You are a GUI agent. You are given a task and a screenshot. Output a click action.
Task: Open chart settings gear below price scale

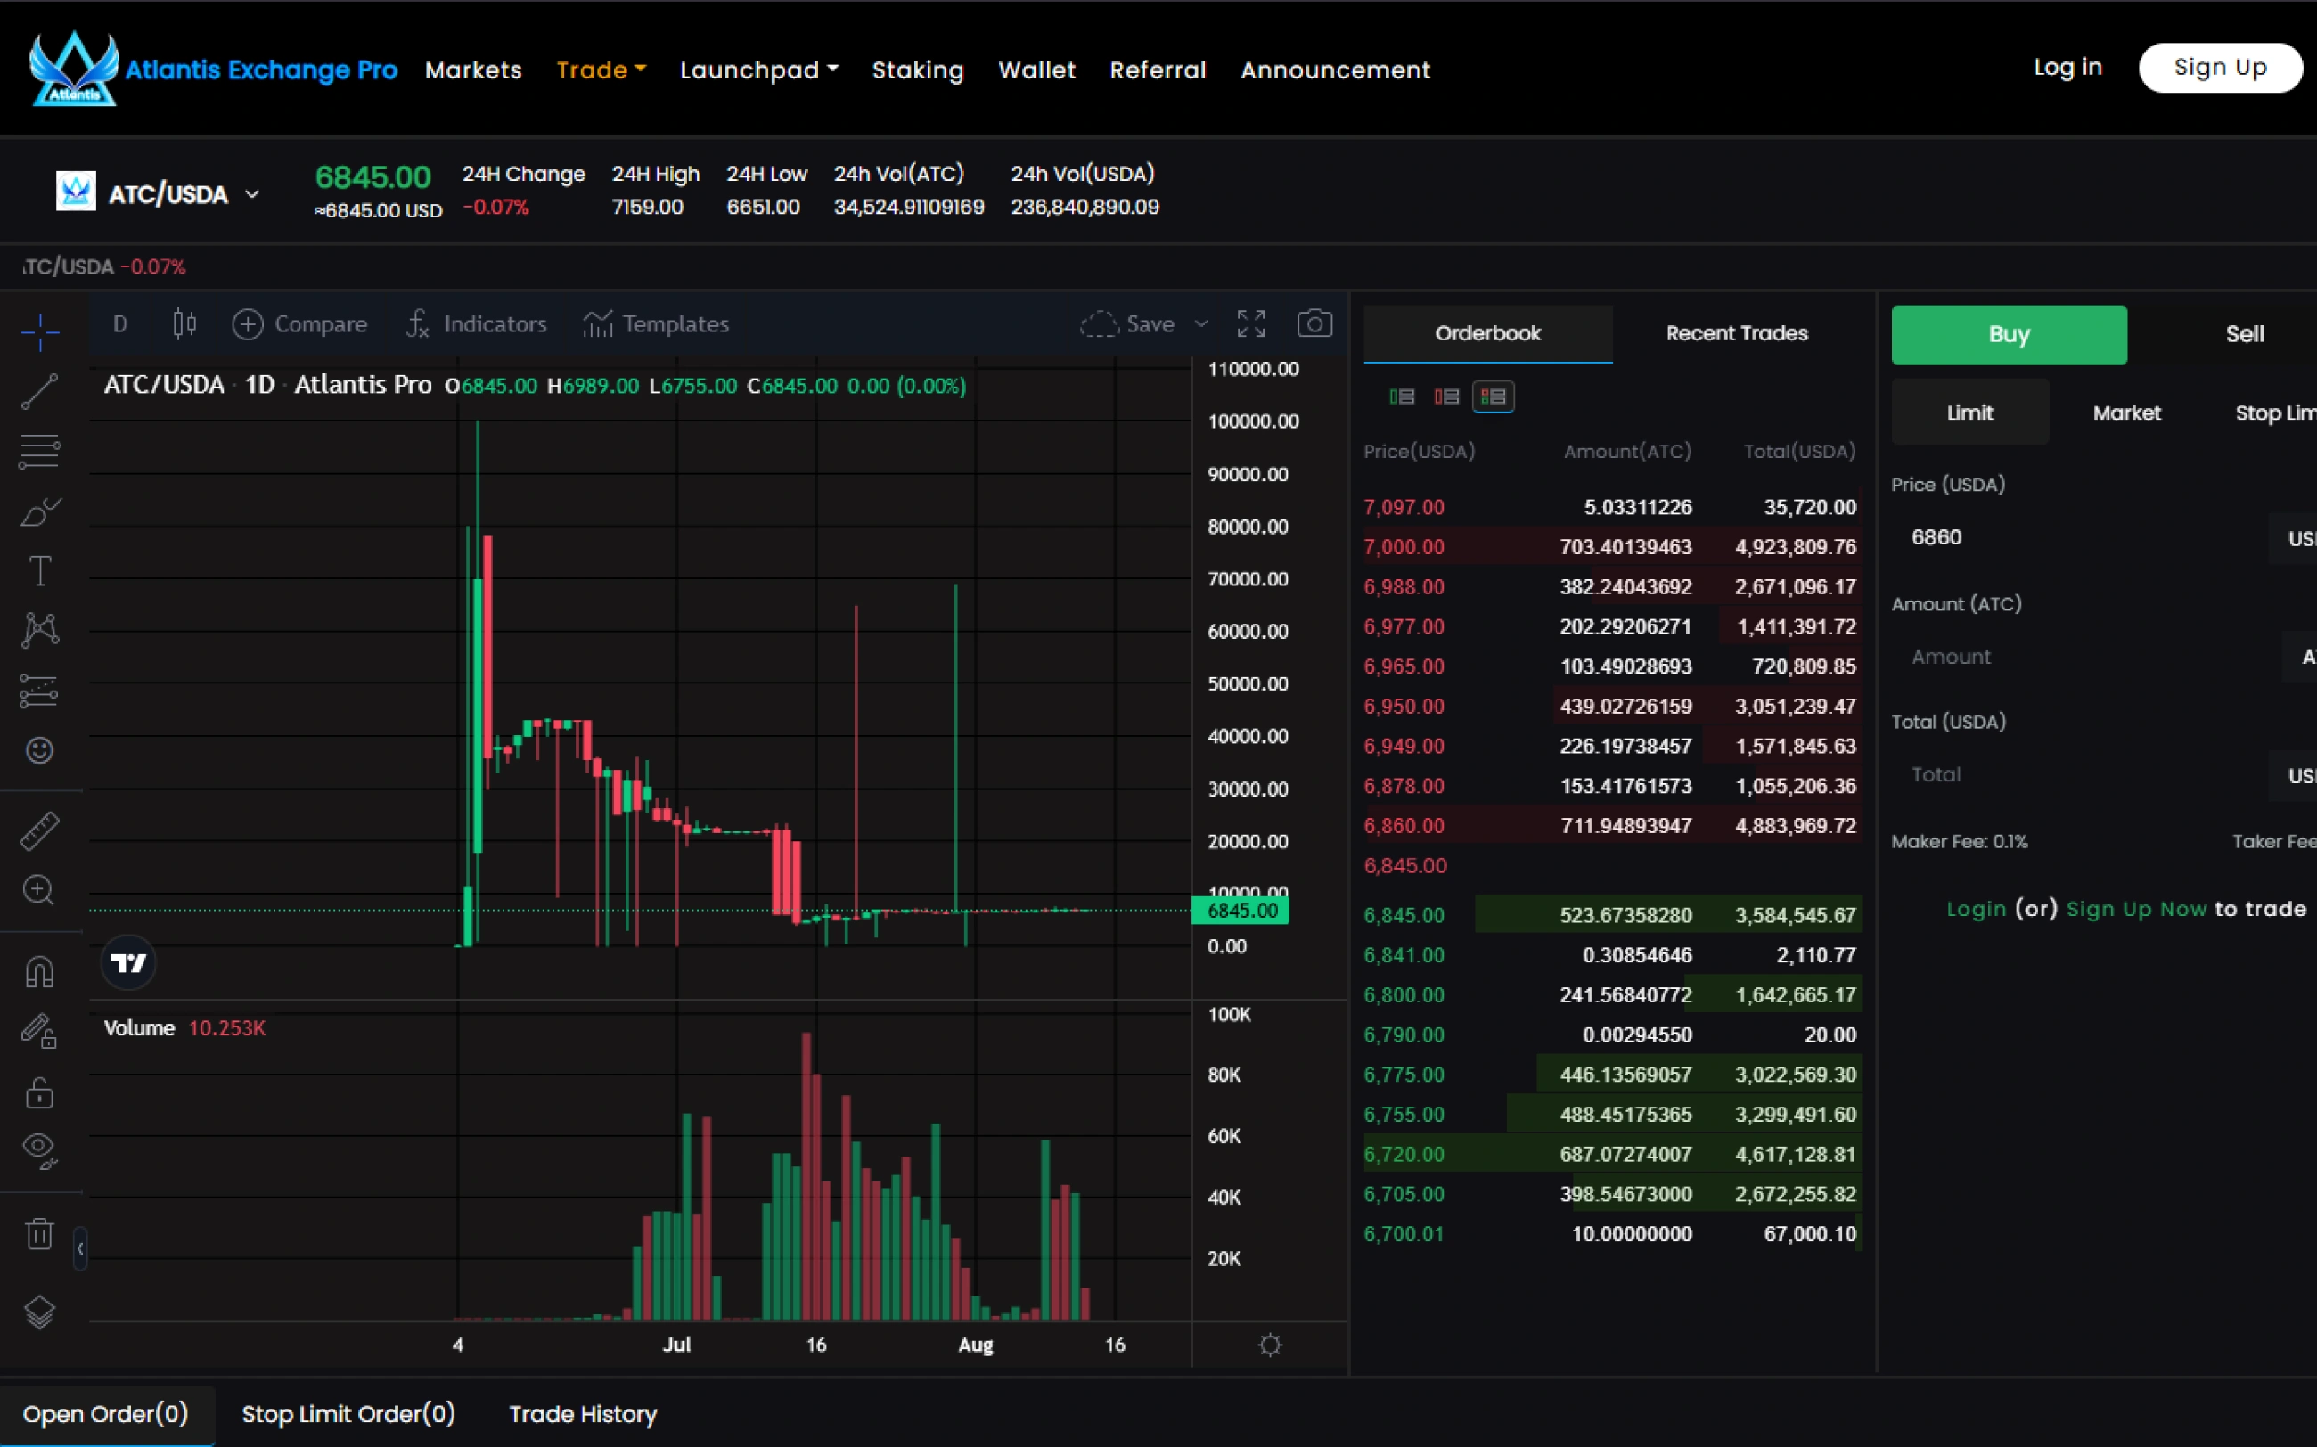(1270, 1345)
